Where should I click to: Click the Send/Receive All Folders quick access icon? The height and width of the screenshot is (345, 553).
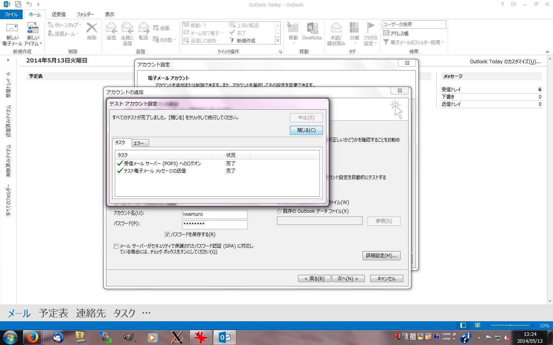18,4
